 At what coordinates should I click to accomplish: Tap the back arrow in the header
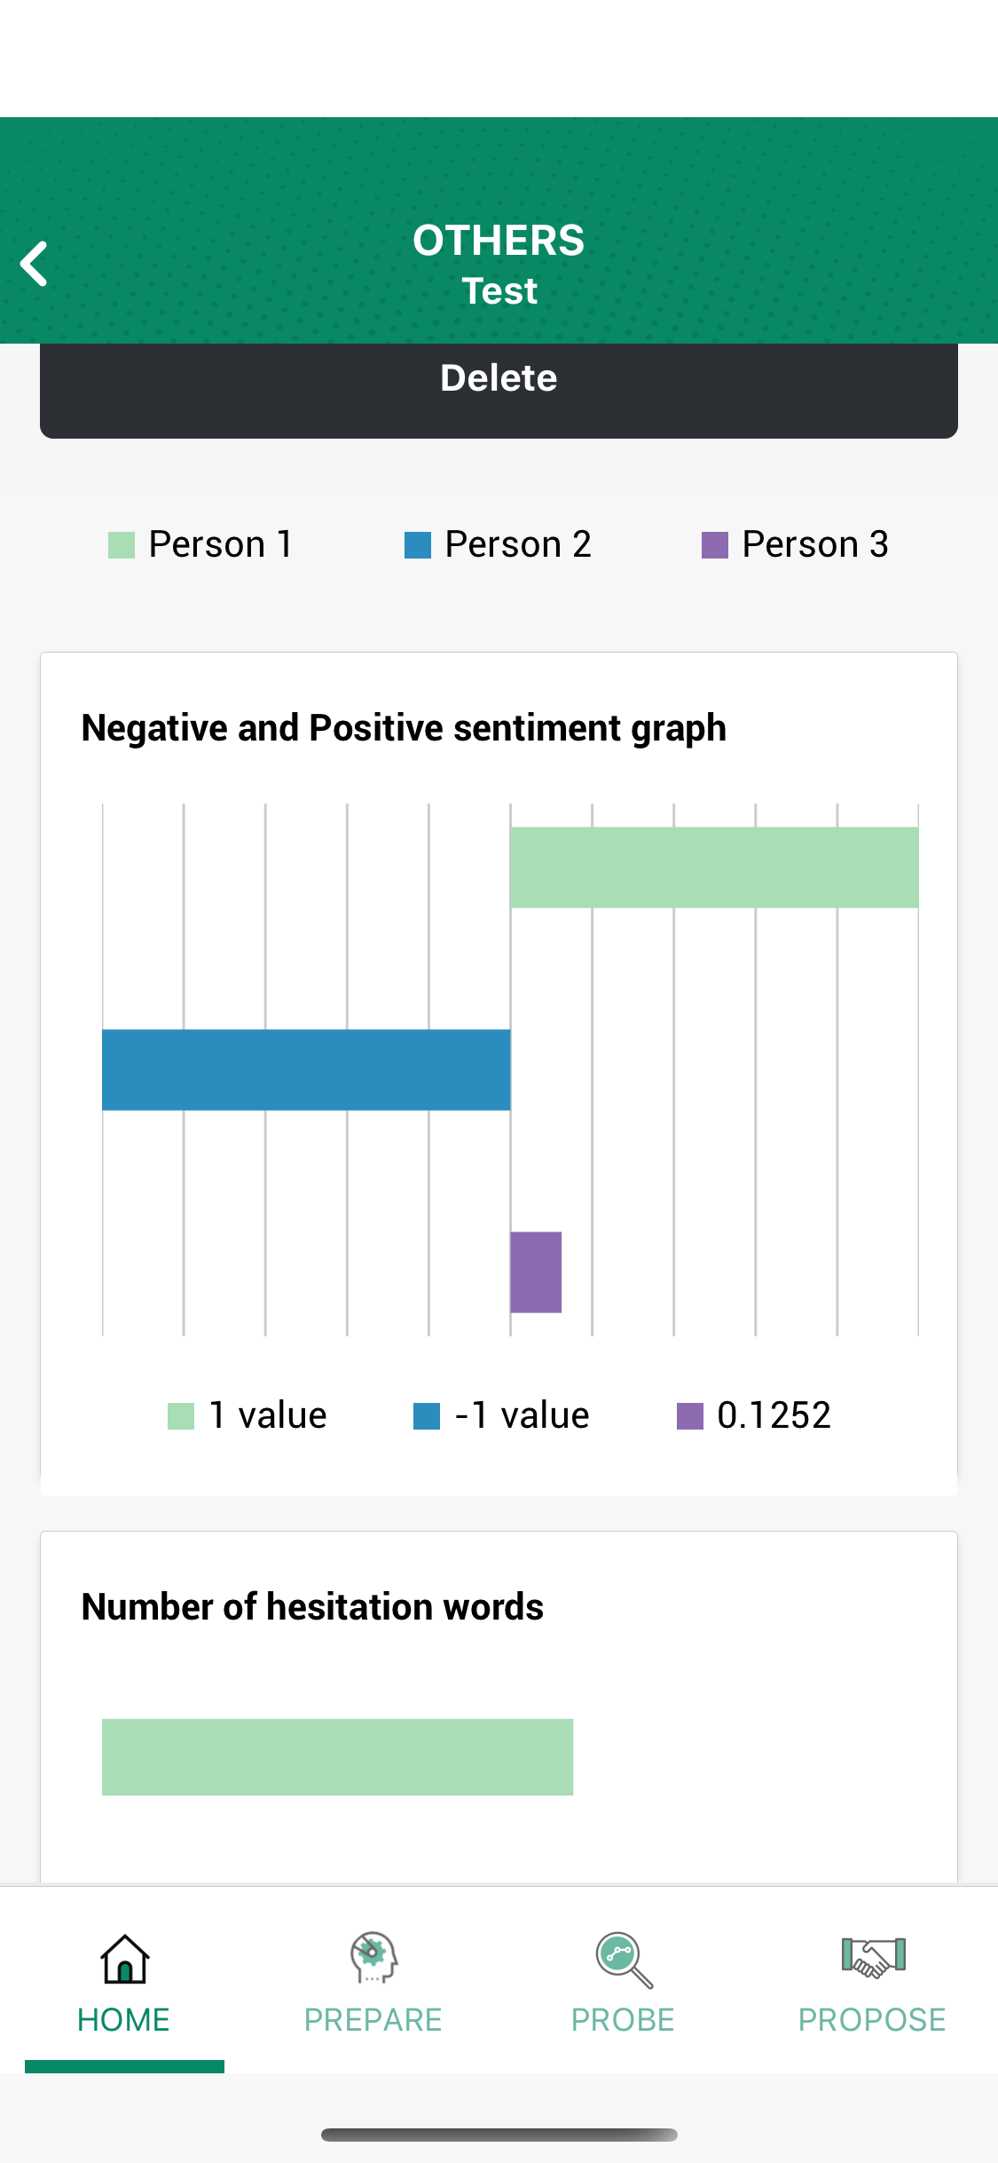click(35, 263)
